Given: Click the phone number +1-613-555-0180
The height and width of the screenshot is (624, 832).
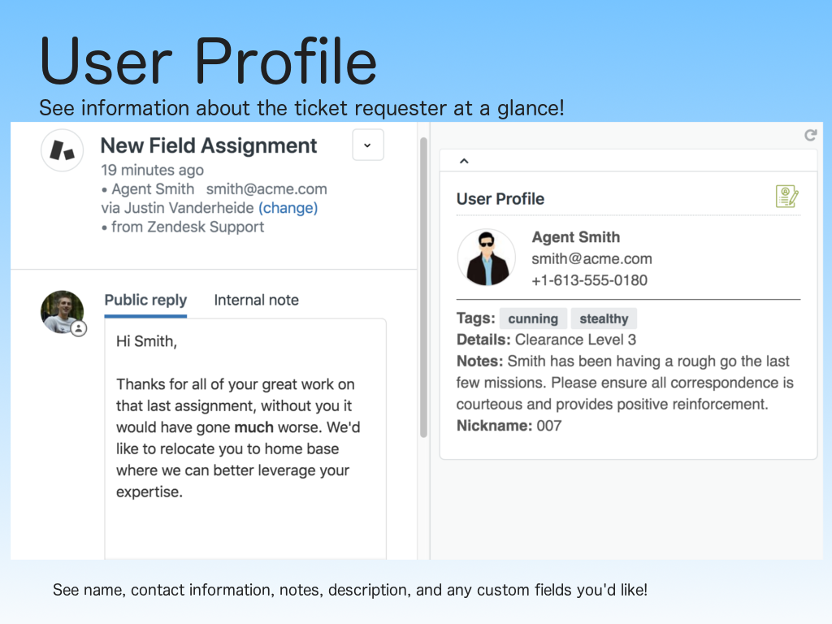Looking at the screenshot, I should pos(589,280).
